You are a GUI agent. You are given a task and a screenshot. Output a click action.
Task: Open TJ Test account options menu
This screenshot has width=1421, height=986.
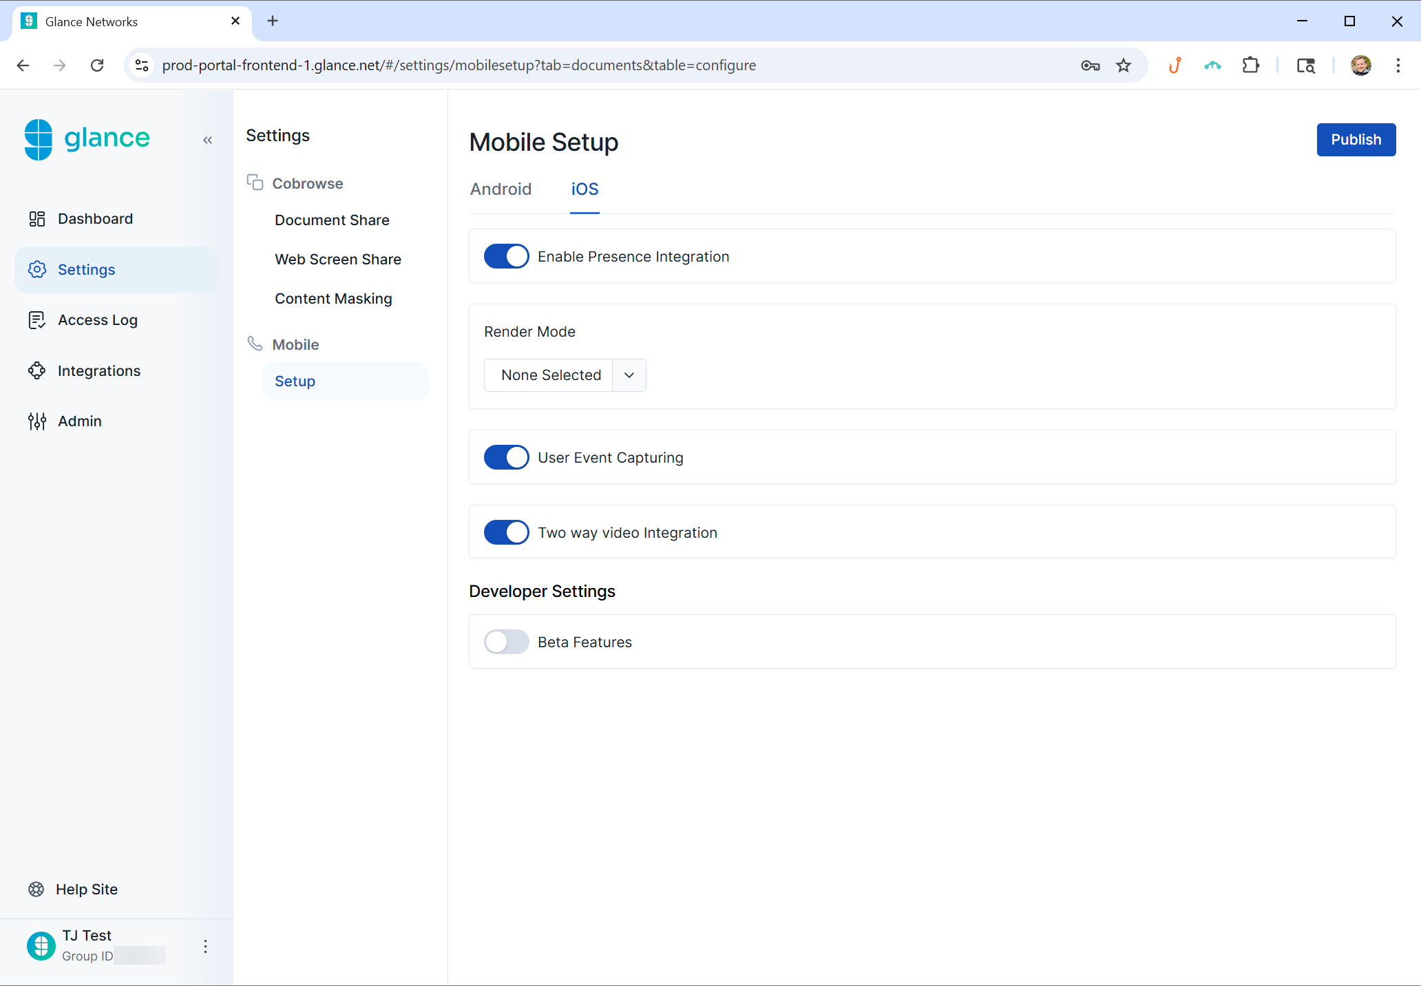(205, 946)
